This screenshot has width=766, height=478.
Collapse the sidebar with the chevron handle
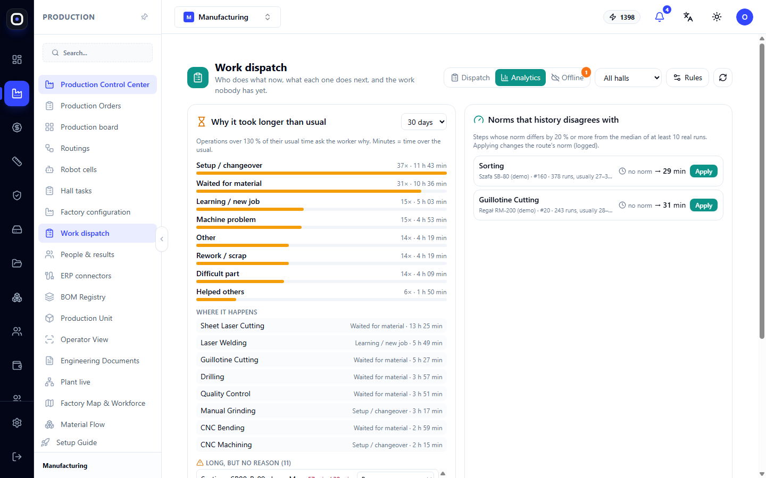[162, 239]
